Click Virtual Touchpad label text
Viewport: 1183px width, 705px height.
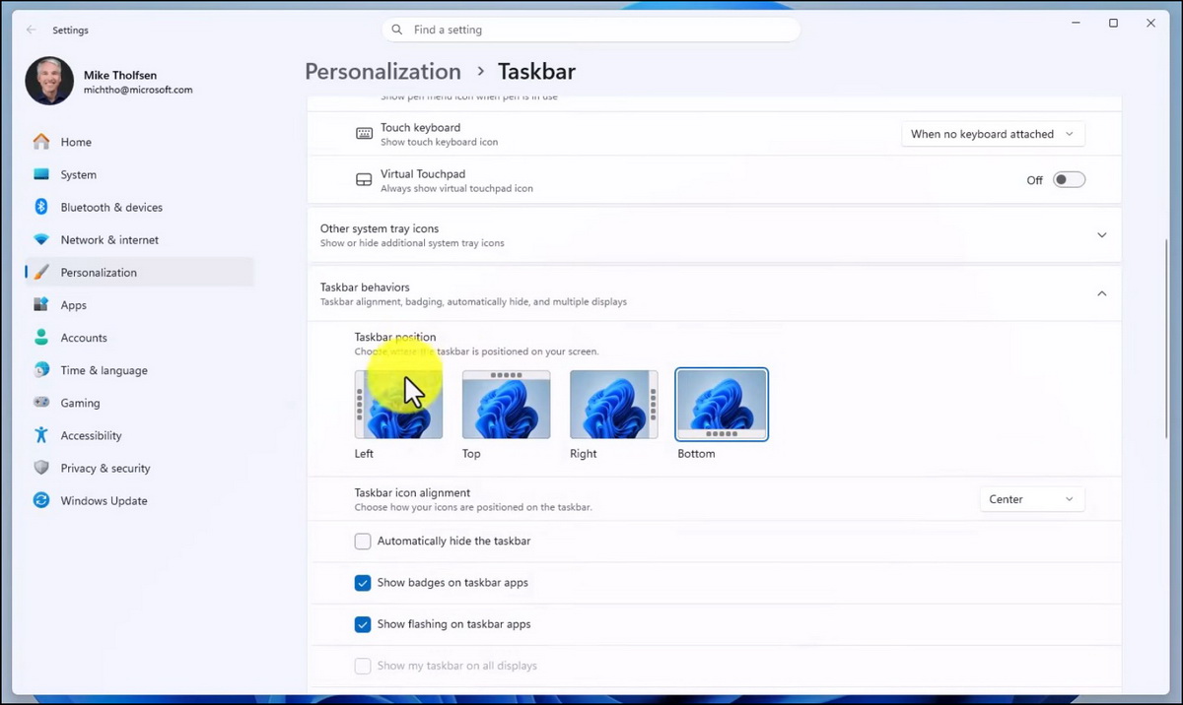[423, 174]
